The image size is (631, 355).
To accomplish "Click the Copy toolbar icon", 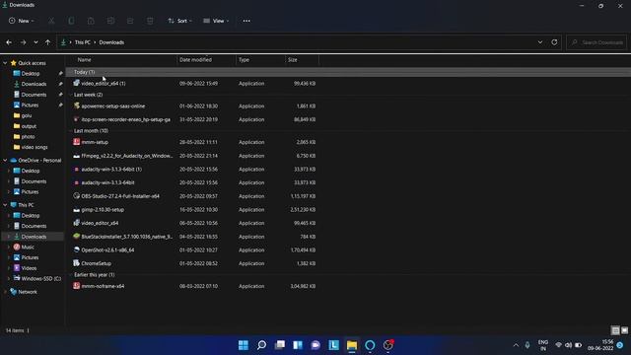I will 71,21.
